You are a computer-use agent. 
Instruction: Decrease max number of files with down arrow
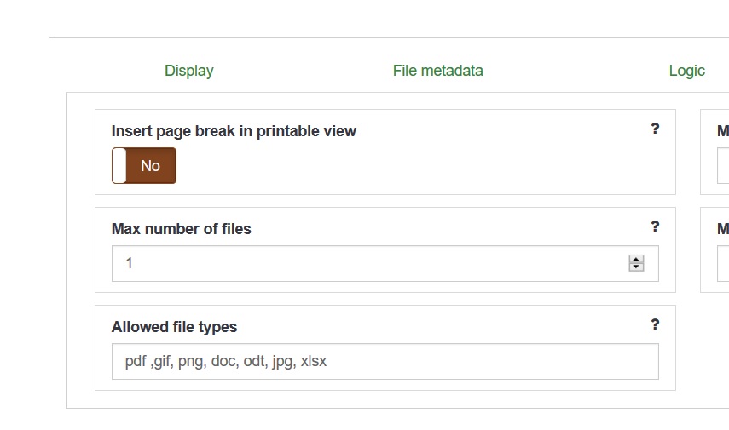[x=636, y=267]
